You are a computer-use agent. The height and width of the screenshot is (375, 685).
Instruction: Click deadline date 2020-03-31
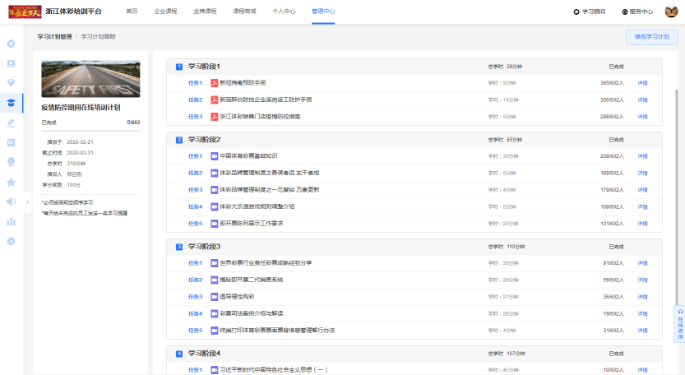pyautogui.click(x=80, y=153)
